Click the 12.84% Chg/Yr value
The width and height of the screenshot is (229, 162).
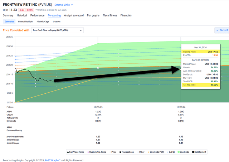click(98, 115)
